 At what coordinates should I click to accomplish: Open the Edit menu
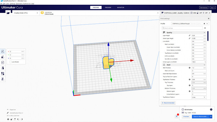4,4
